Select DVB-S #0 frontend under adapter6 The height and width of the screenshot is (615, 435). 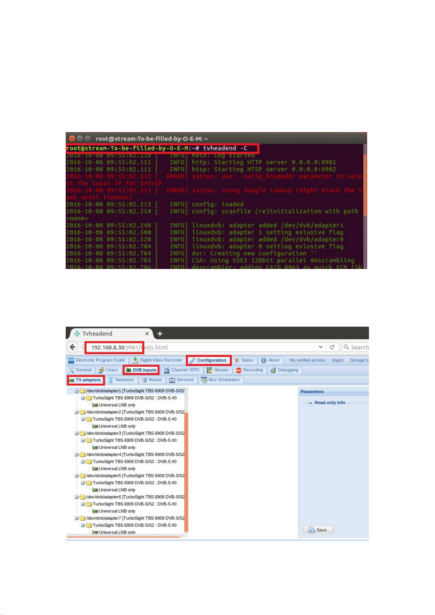pyautogui.click(x=135, y=504)
